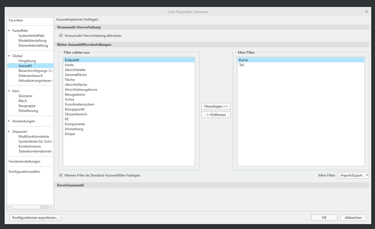This screenshot has height=229, width=375.
Task: Open Konfigurationen exportieren
Action: (x=35, y=217)
